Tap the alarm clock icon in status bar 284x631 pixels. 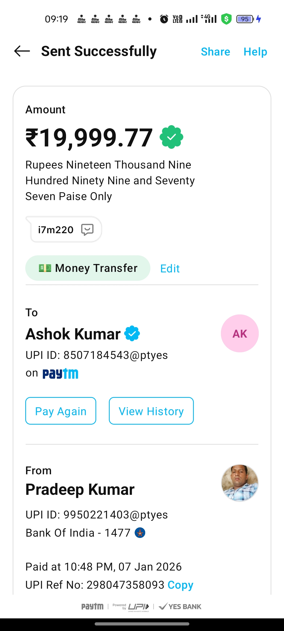[164, 19]
